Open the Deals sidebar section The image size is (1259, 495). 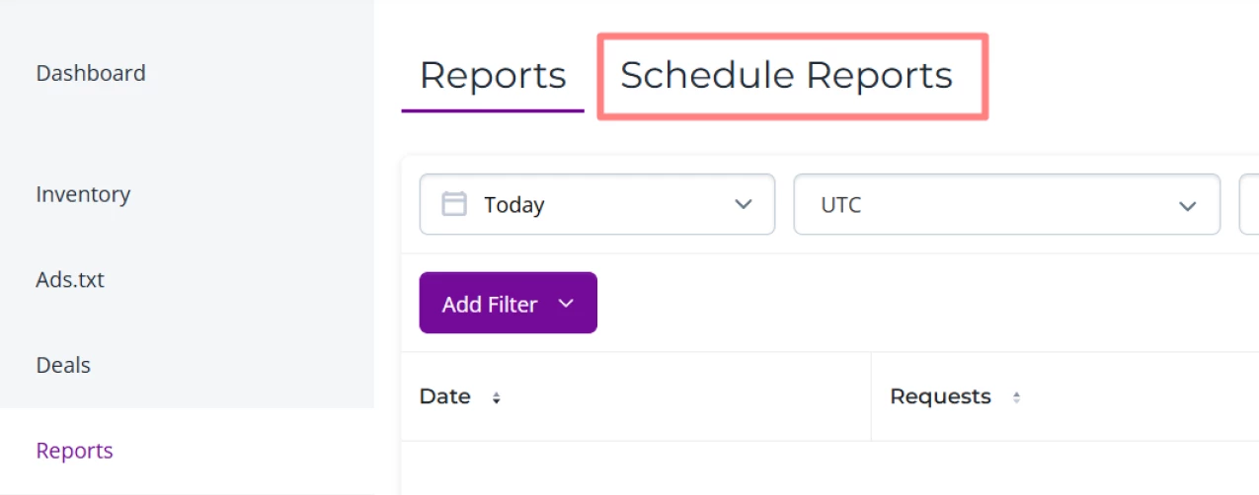63,365
